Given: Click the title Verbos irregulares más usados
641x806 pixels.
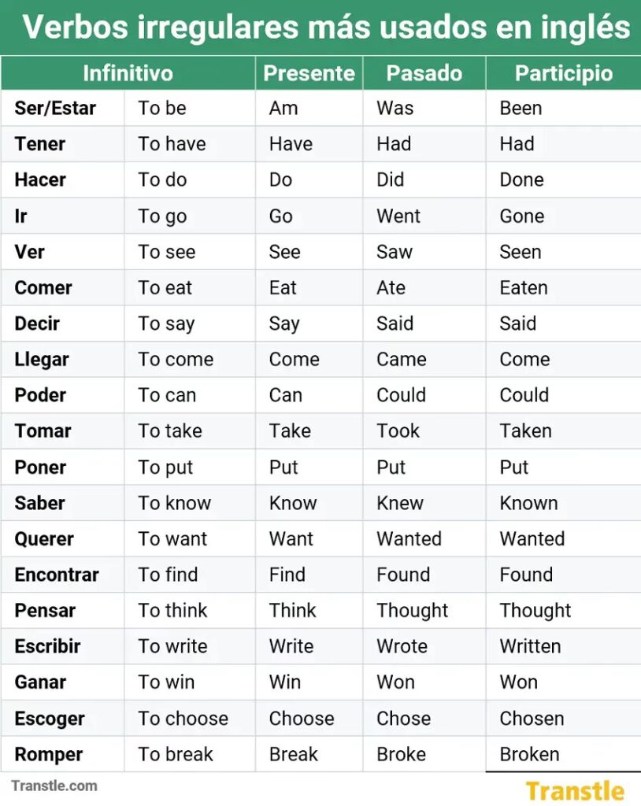Looking at the screenshot, I should (326, 28).
